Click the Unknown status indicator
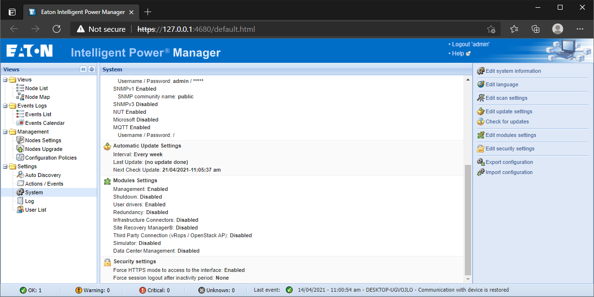Screen dimensions: 594x297 coord(216,290)
